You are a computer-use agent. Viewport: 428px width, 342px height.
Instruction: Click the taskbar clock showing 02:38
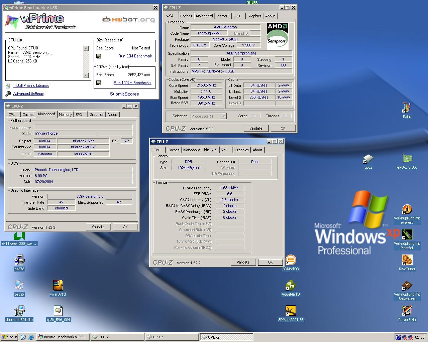click(420, 337)
